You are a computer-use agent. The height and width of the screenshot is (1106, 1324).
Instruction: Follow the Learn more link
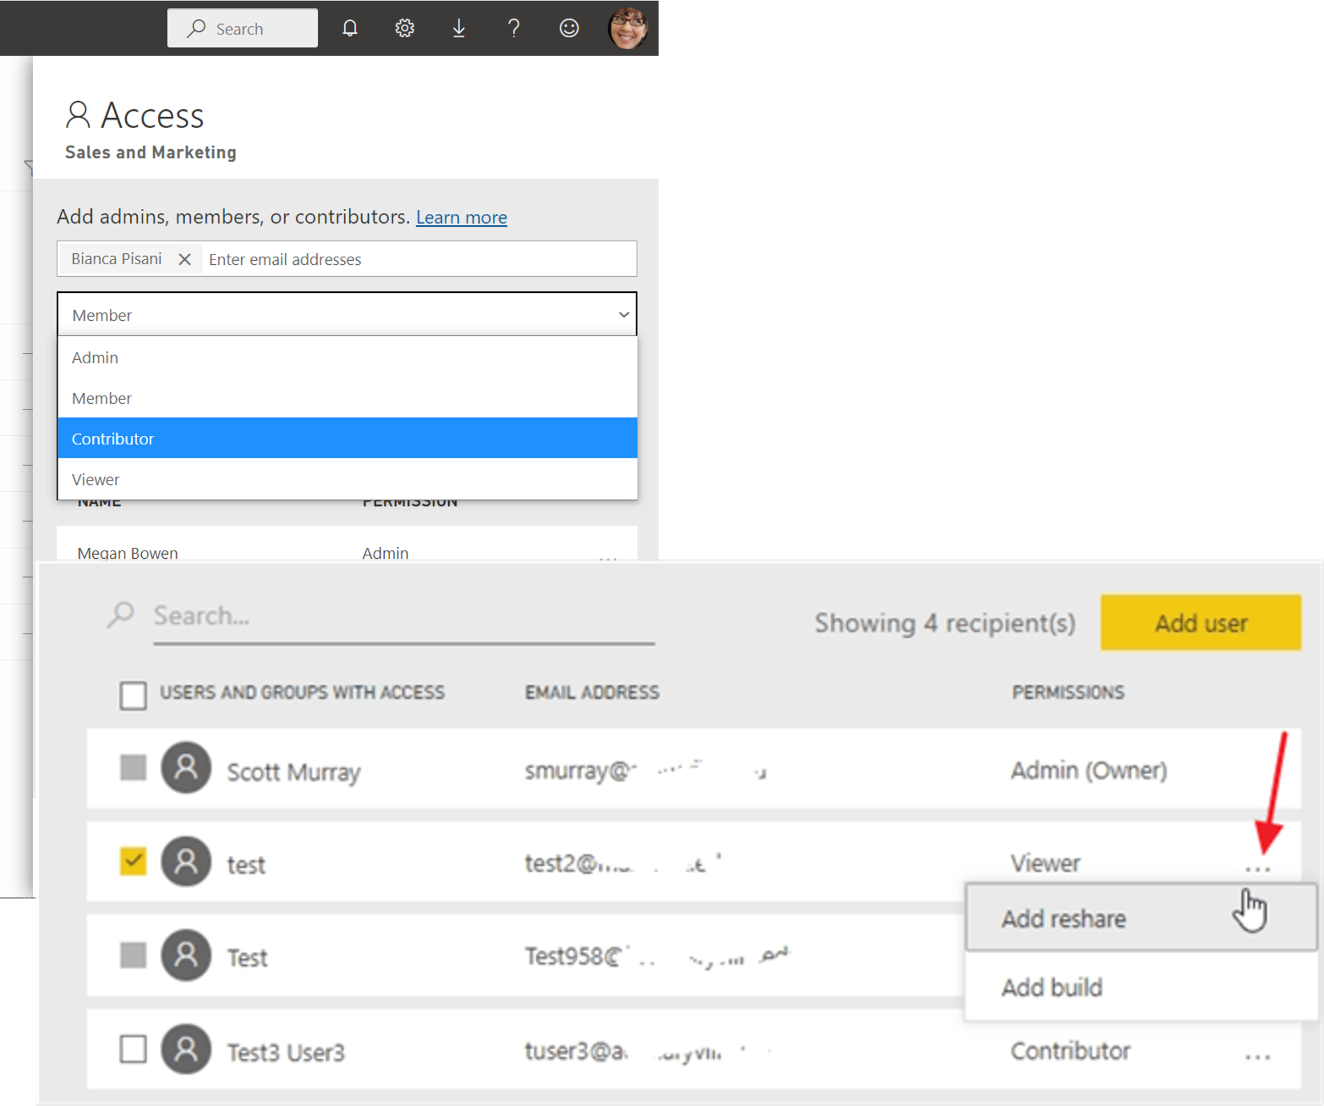tap(461, 217)
